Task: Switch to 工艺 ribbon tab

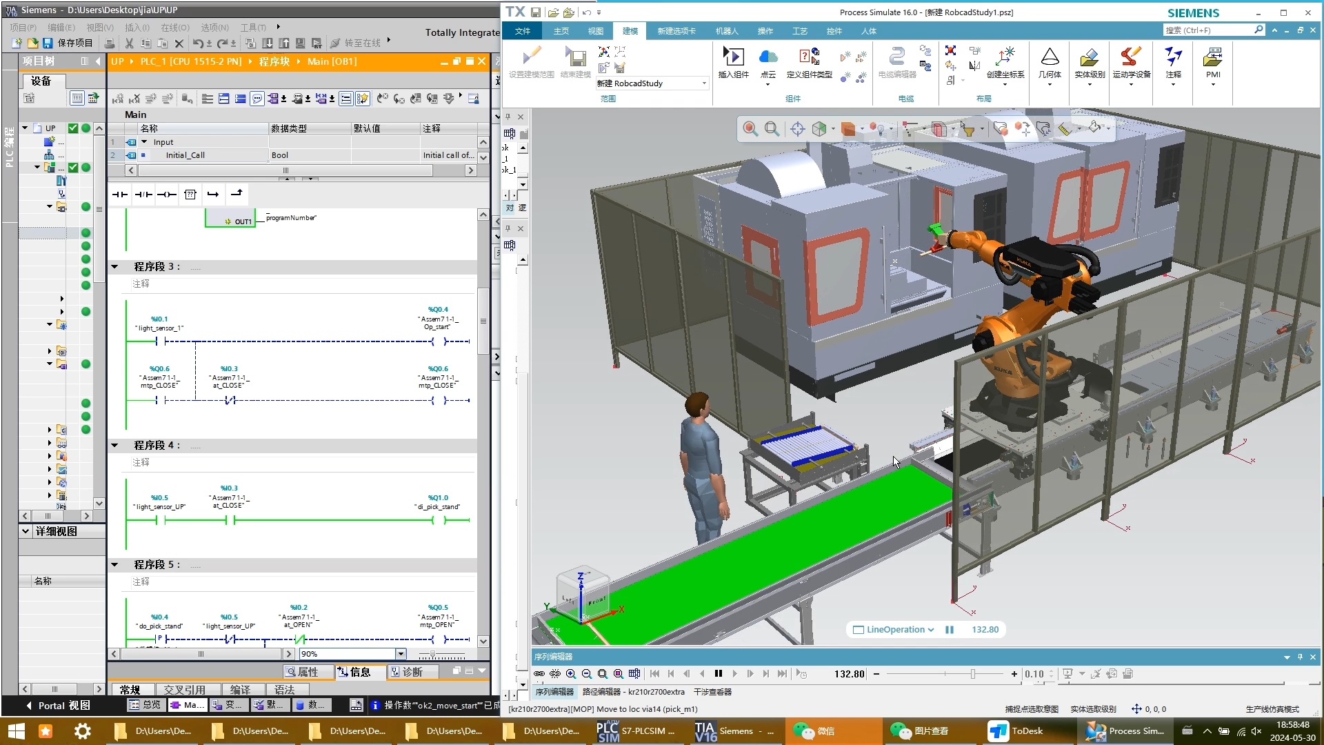Action: coord(800,31)
